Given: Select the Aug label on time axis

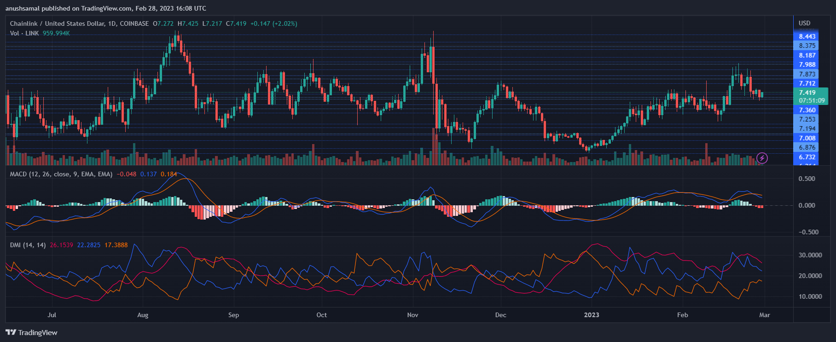Looking at the screenshot, I should (x=143, y=315).
